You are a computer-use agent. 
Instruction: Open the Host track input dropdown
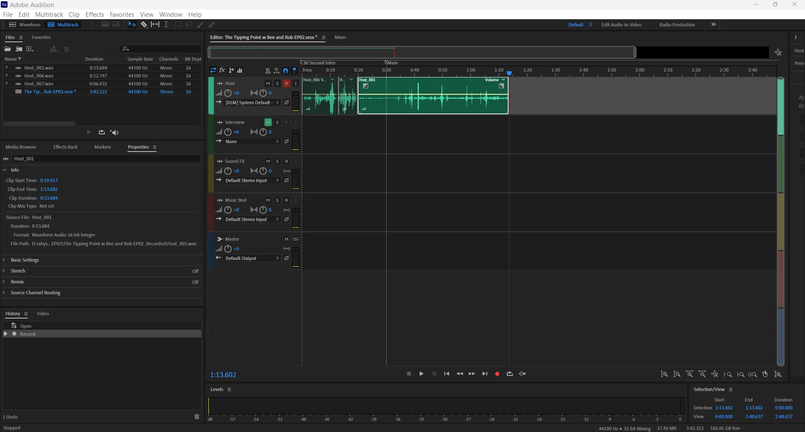click(252, 103)
